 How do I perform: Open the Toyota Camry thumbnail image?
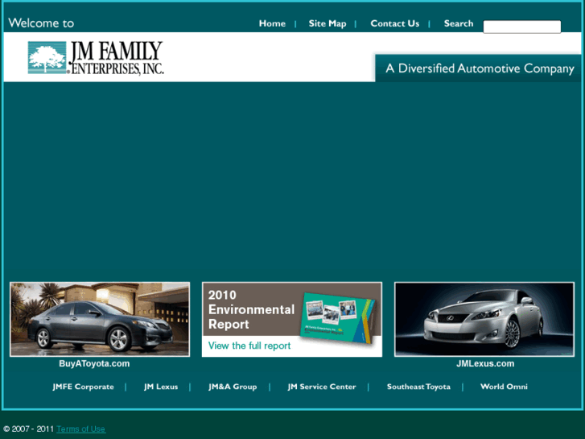coord(100,320)
